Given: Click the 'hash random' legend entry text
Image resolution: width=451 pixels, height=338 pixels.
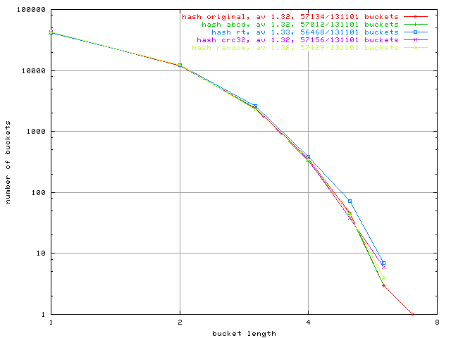Looking at the screenshot, I should [295, 48].
